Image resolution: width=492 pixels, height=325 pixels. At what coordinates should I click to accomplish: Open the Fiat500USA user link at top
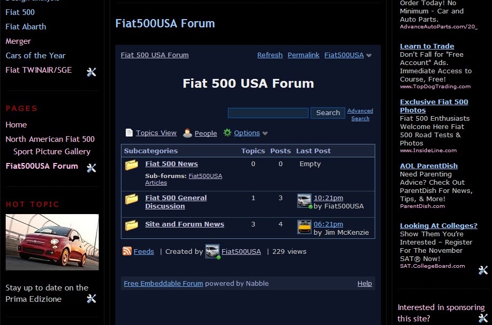344,55
